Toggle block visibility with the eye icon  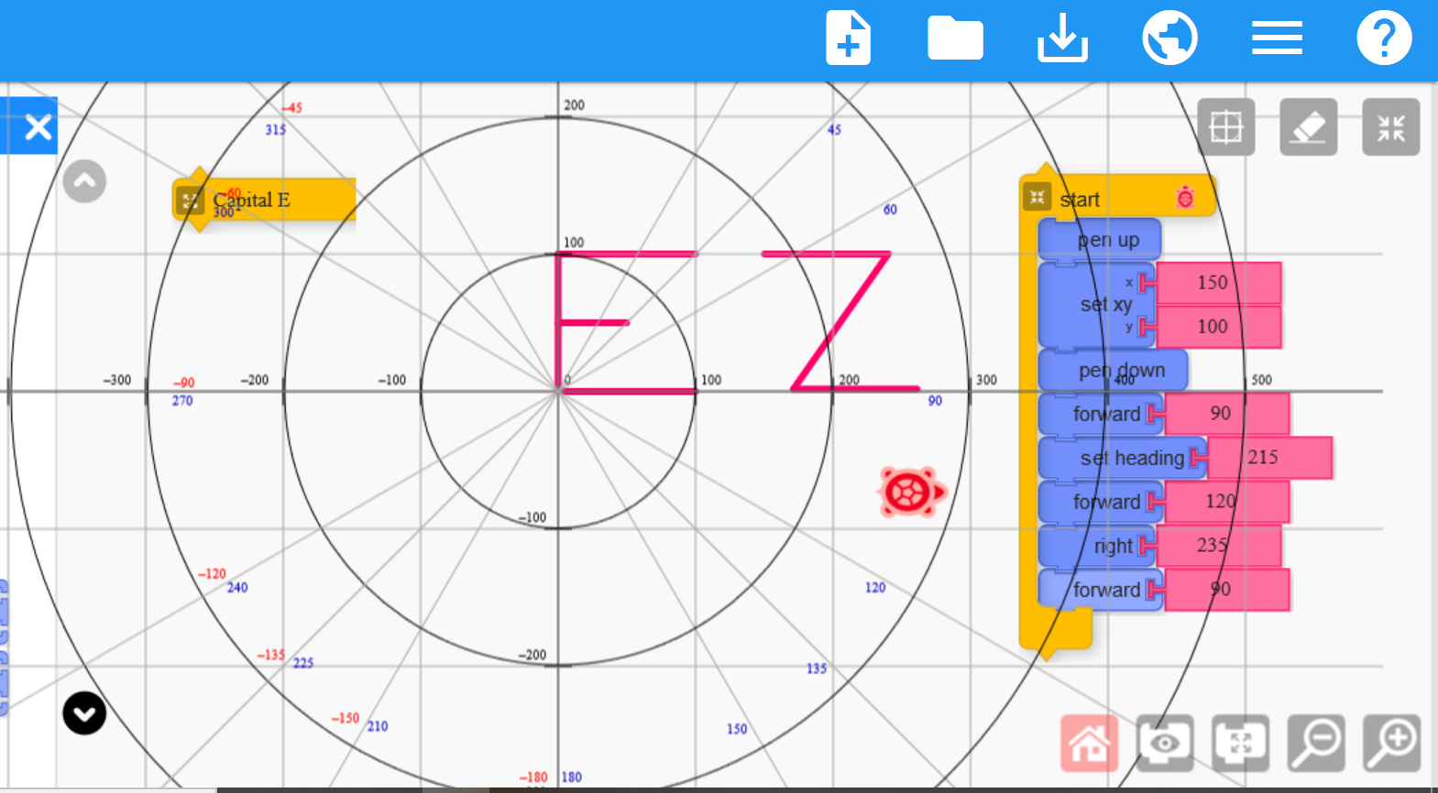click(x=1165, y=743)
